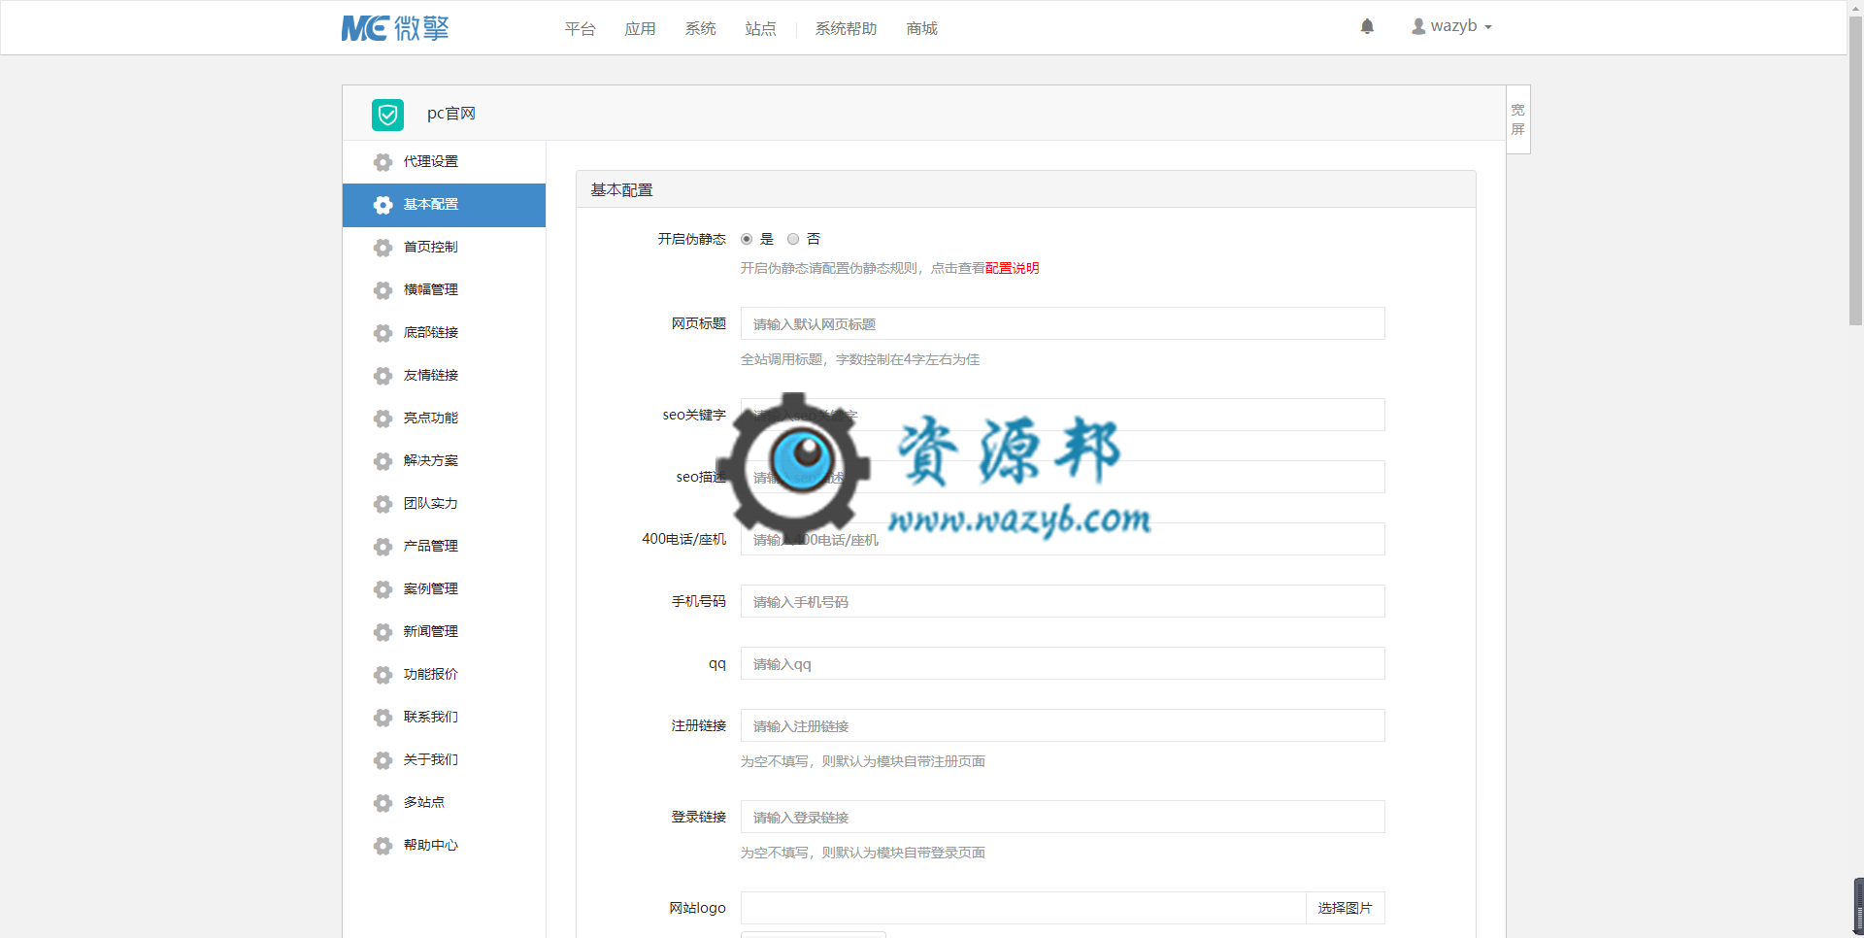The height and width of the screenshot is (938, 1864).
Task: Focus the 手机号码 input field
Action: 1063,601
